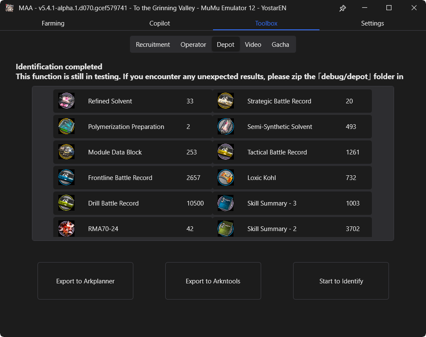
Task: Select the 'Skill Summary - 3' name text
Action: pyautogui.click(x=272, y=203)
